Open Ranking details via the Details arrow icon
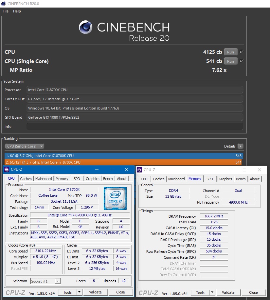Viewport: 270px width, 300px height. point(241,146)
